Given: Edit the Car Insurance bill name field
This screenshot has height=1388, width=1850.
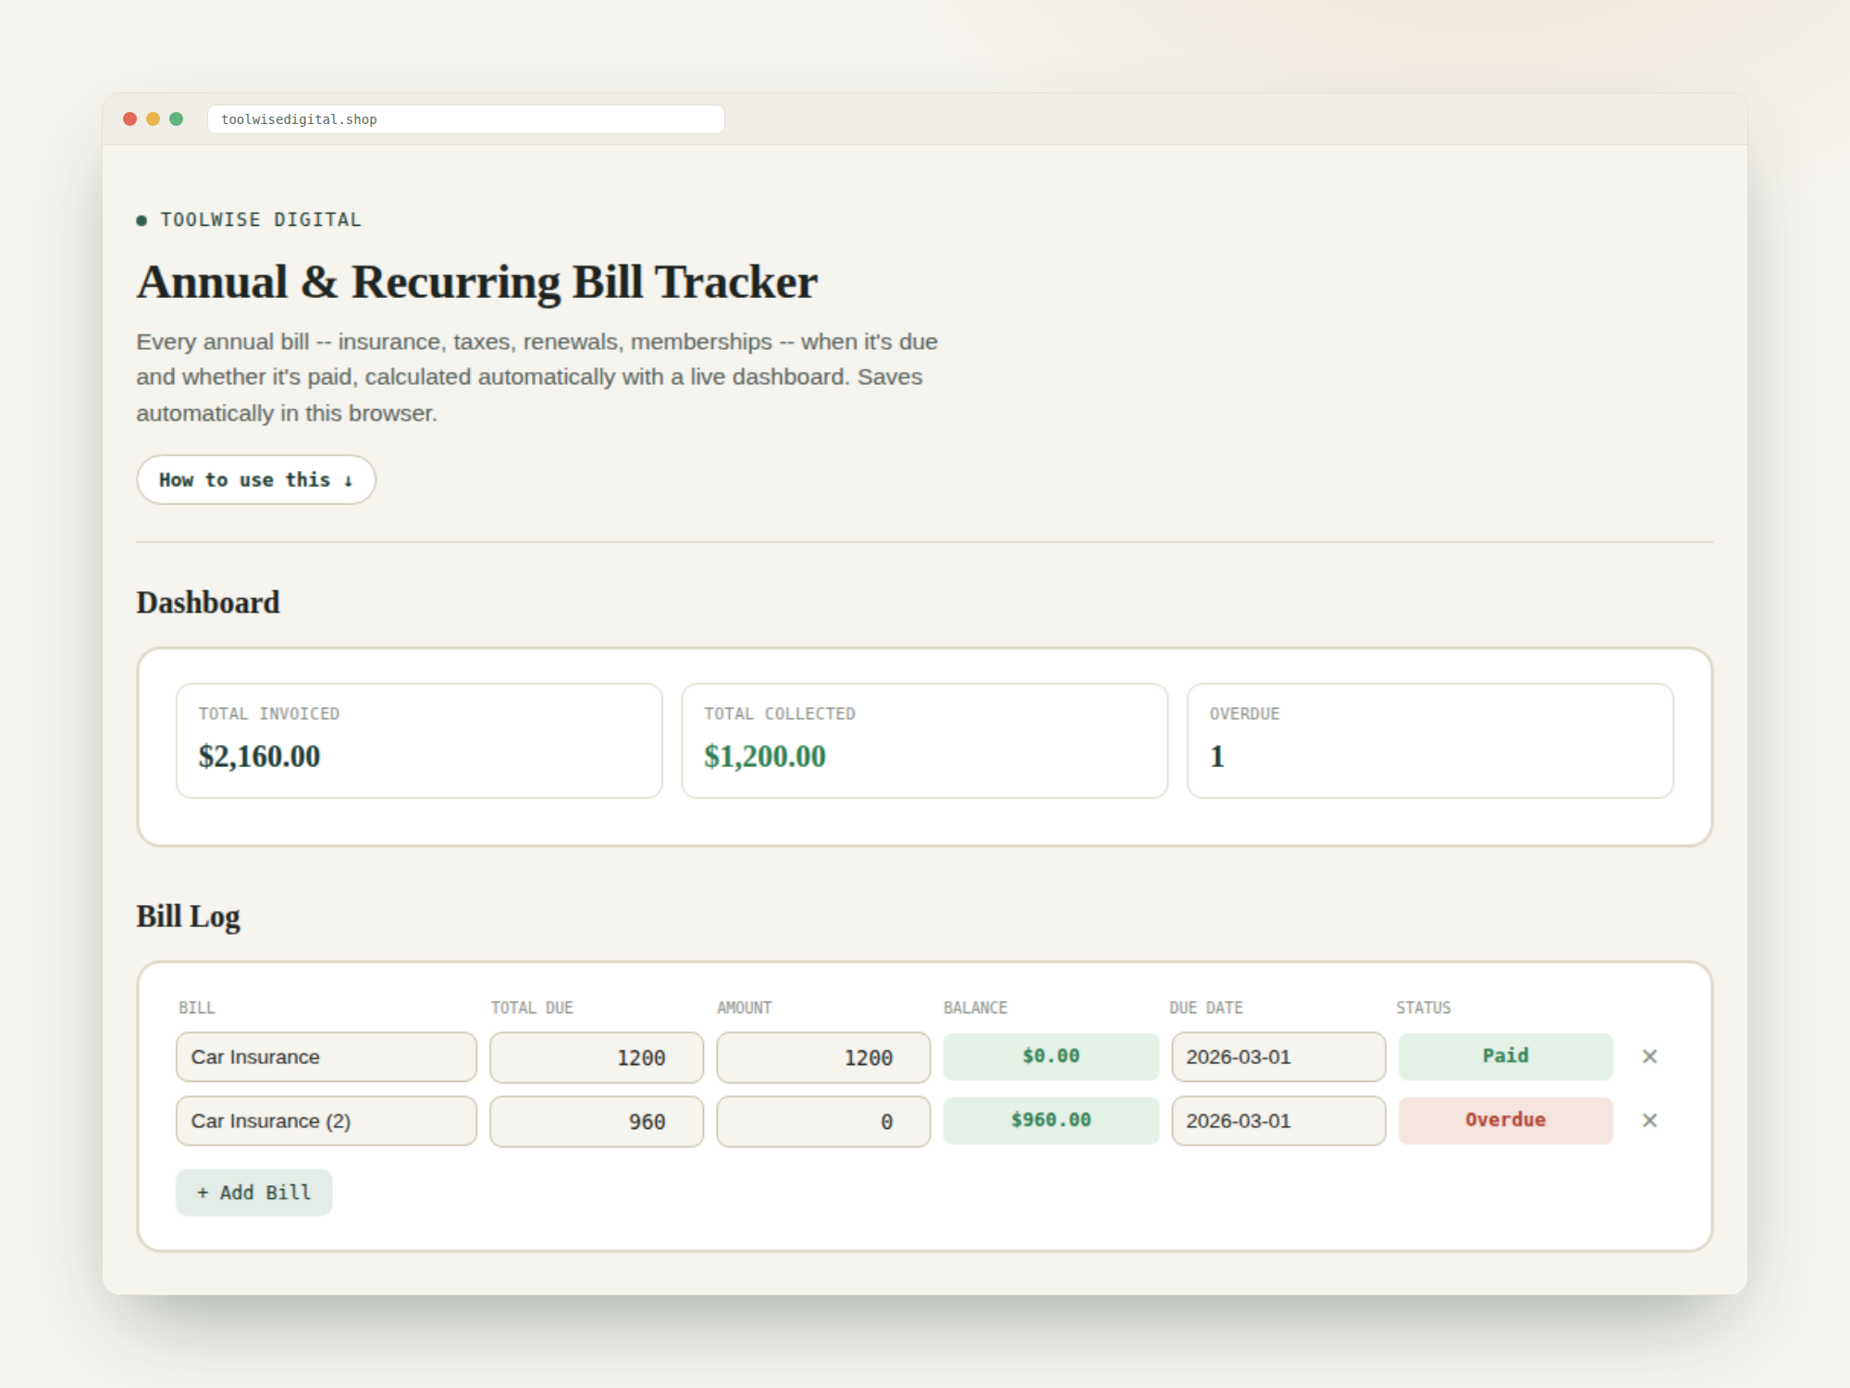Looking at the screenshot, I should [327, 1057].
